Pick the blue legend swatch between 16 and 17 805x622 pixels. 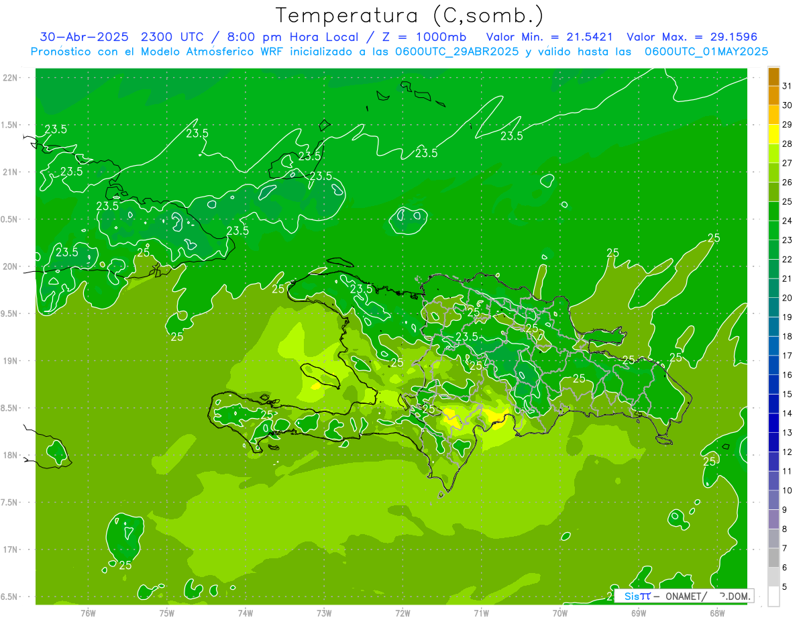tap(773, 365)
